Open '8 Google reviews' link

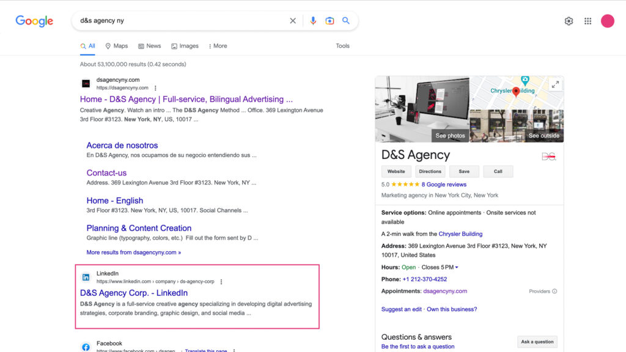click(x=444, y=185)
